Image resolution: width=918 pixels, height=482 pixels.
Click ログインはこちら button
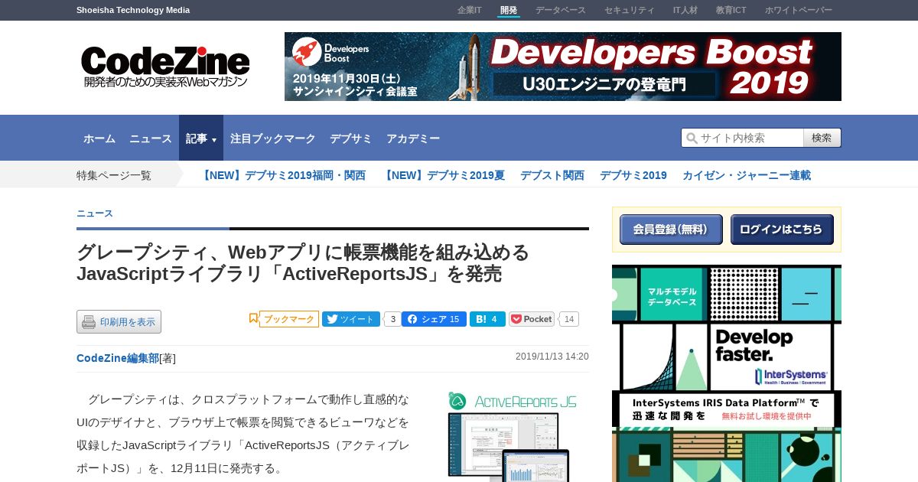[x=782, y=230]
